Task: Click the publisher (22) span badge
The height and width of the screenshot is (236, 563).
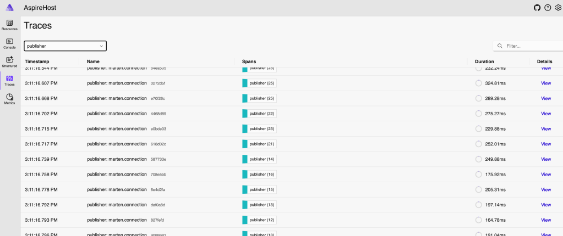Action: click(262, 114)
